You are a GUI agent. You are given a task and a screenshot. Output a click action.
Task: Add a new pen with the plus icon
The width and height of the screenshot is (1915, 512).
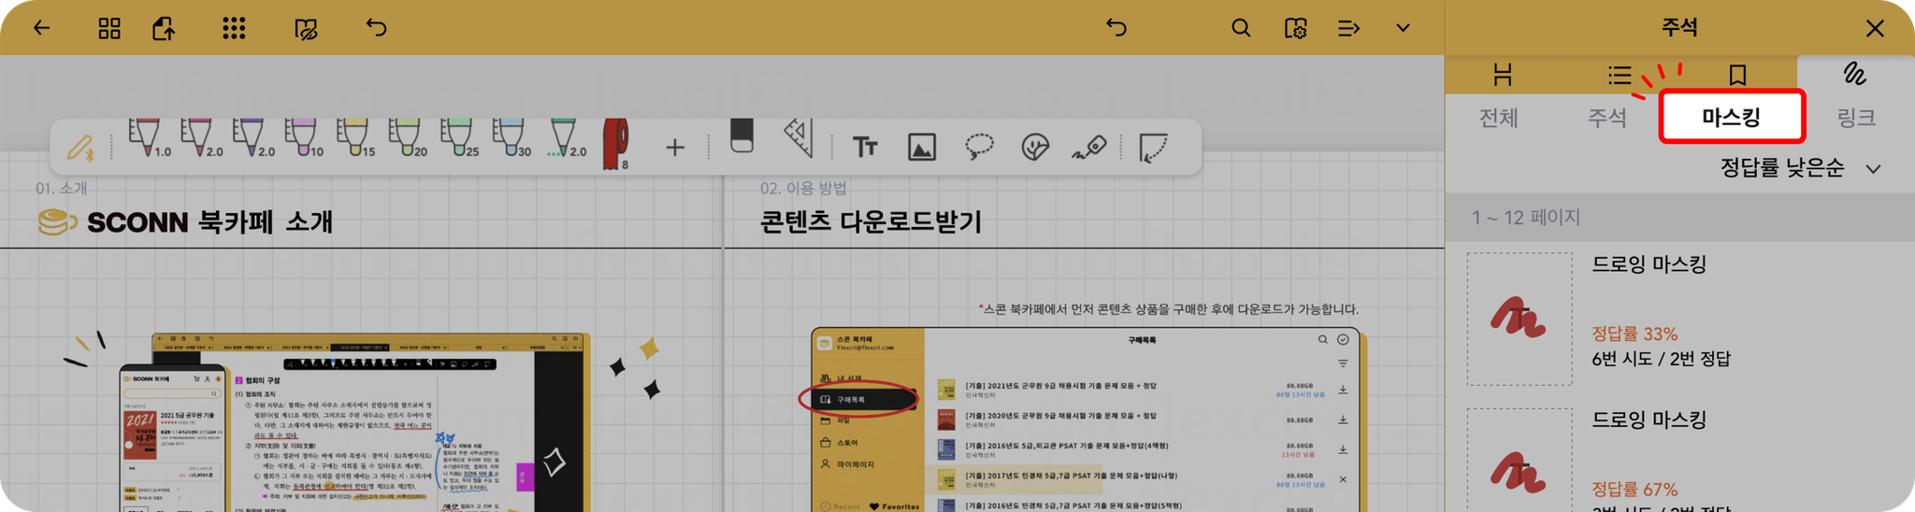675,147
